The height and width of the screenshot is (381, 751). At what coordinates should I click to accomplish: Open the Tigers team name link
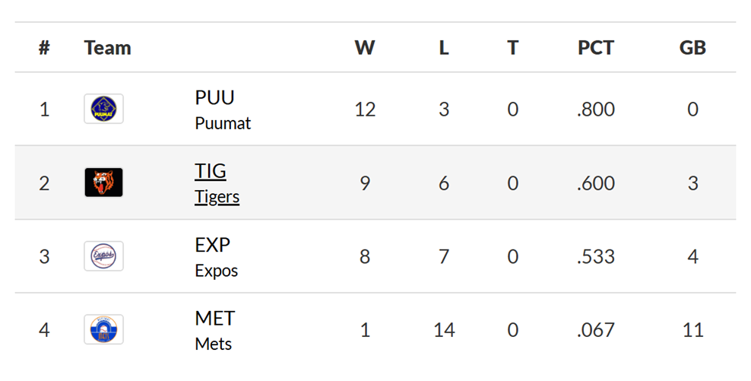217,197
